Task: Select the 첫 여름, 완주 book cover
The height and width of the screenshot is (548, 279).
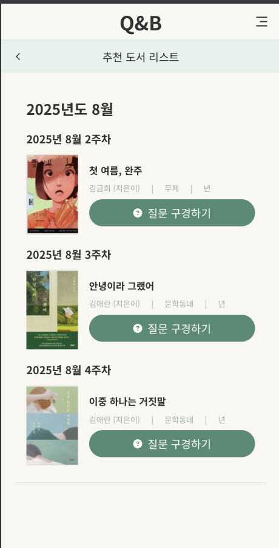Action: (x=52, y=194)
